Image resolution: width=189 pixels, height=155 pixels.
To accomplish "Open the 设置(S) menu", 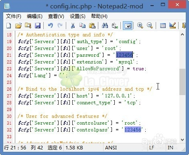I will click(77, 16).
